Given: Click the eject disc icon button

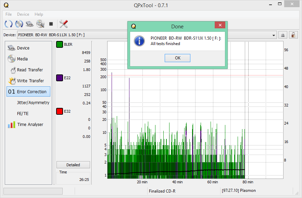Looking at the screenshot, I should click(283, 35).
